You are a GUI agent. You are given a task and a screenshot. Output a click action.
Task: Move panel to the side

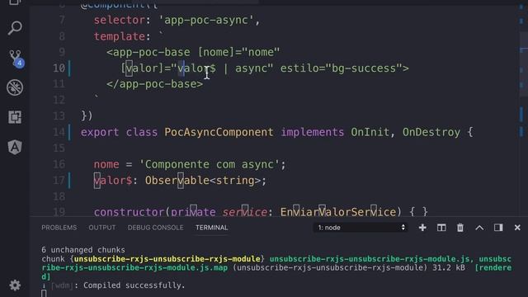click(498, 228)
